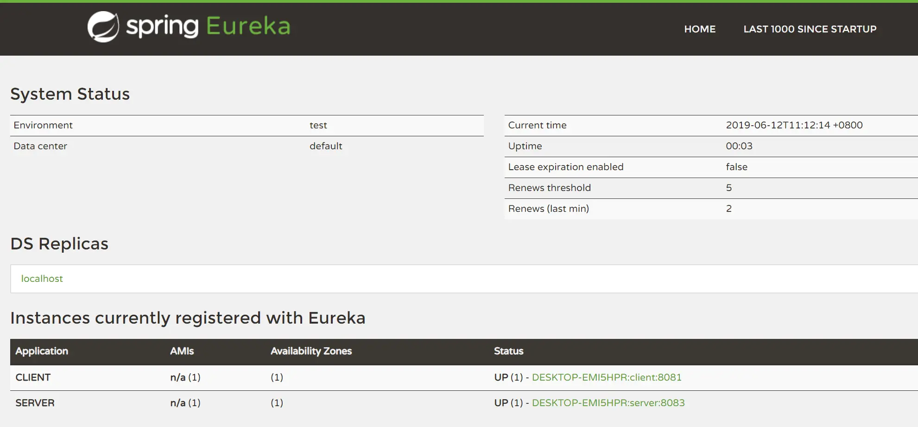
Task: Click the Environment label
Action: click(x=43, y=125)
